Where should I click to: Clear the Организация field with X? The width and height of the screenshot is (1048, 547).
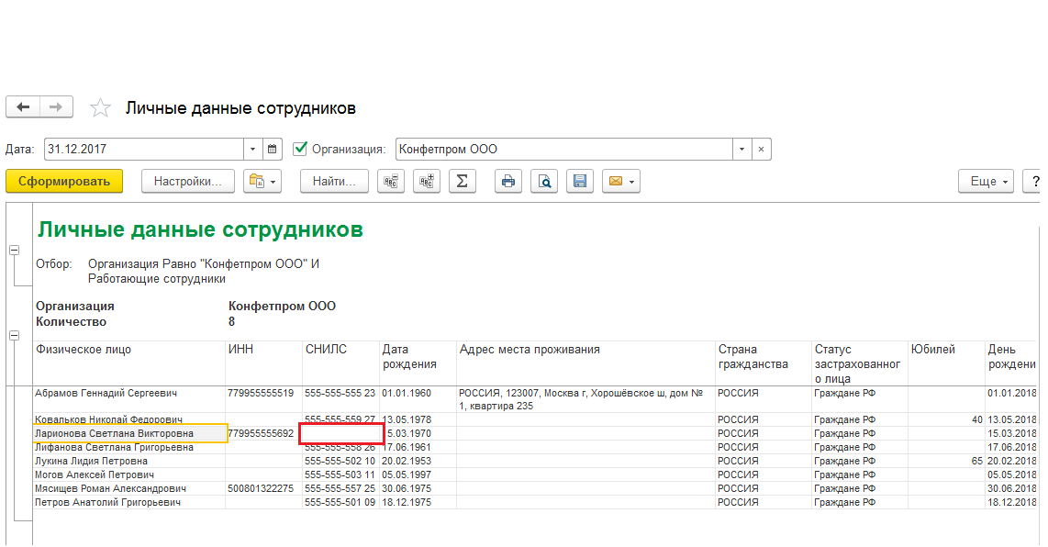[762, 149]
